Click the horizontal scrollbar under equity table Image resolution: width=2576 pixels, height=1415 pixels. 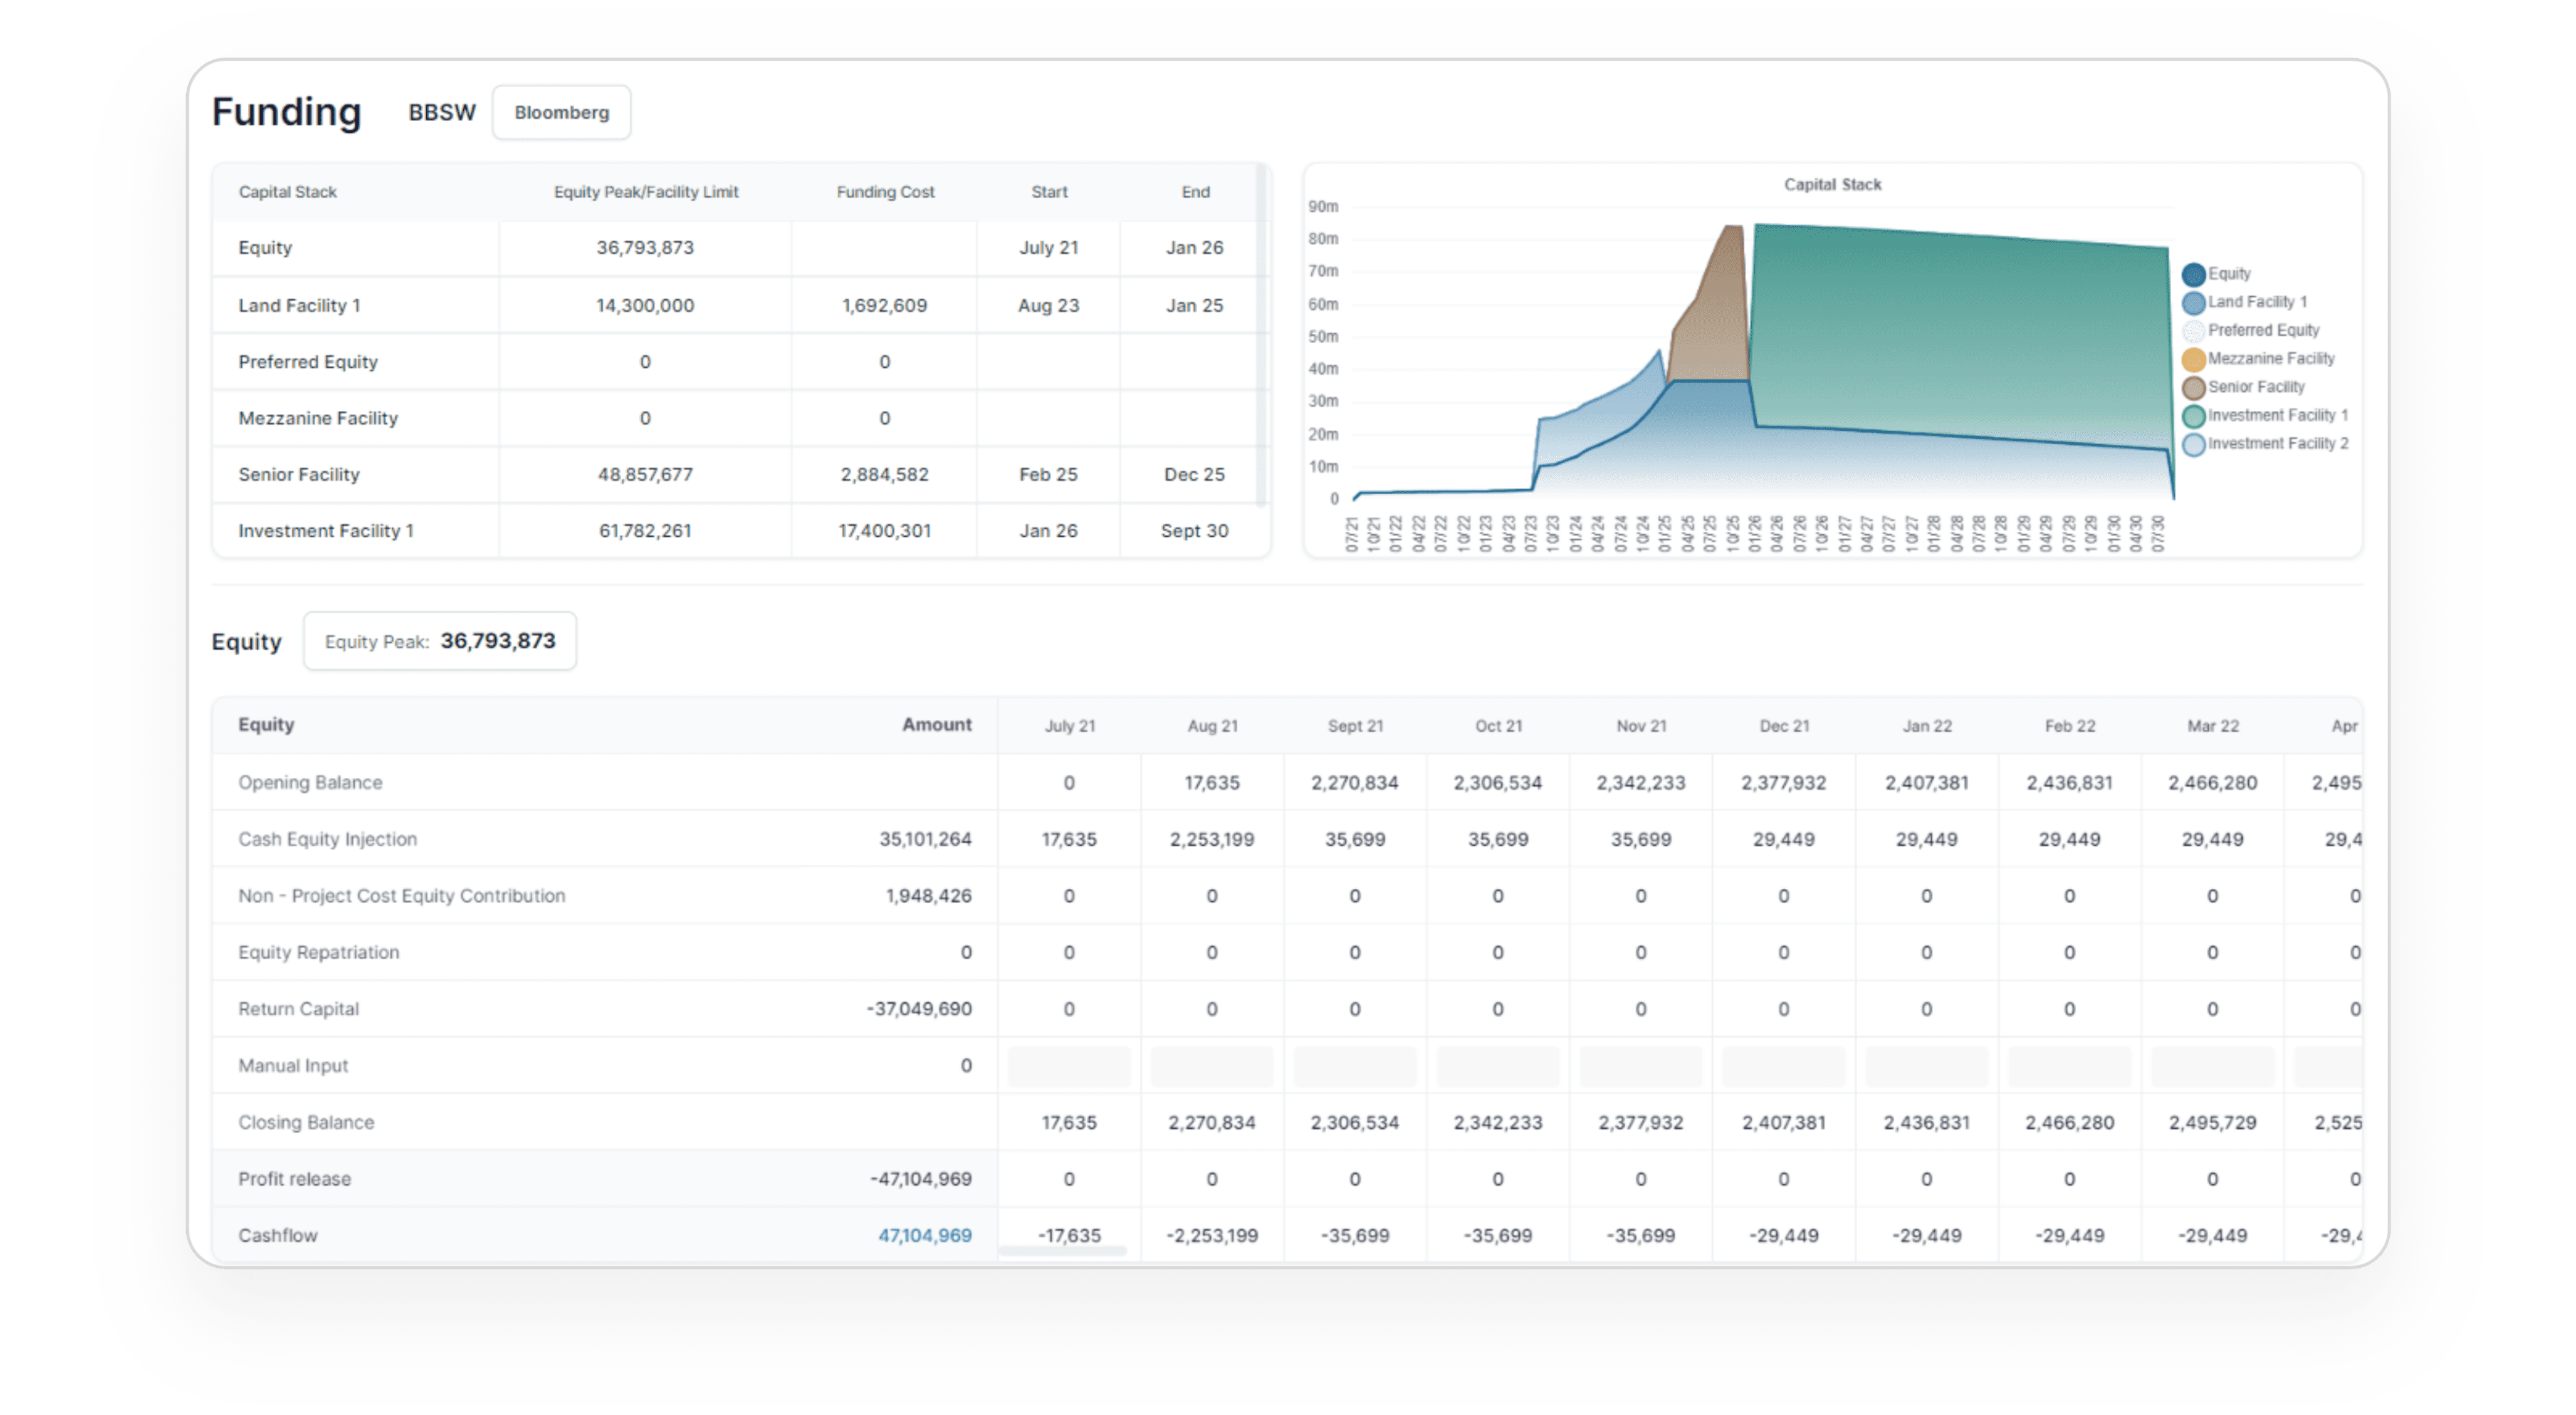1062,1250
